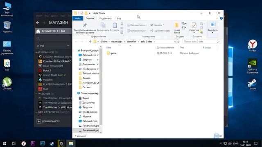The width and height of the screenshot is (262, 147).
Task: Open the Move to dropdown
Action: tap(137, 25)
